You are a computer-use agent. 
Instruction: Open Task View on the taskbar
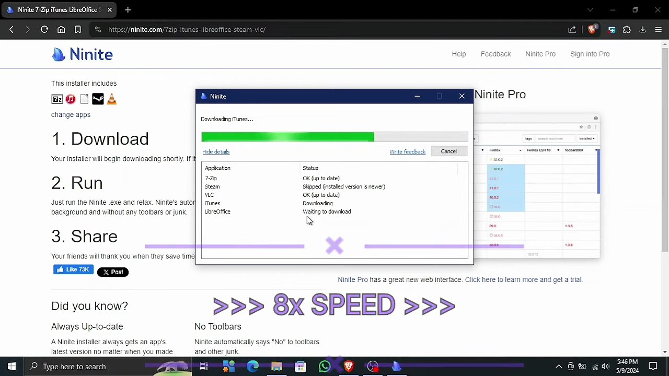click(x=204, y=367)
